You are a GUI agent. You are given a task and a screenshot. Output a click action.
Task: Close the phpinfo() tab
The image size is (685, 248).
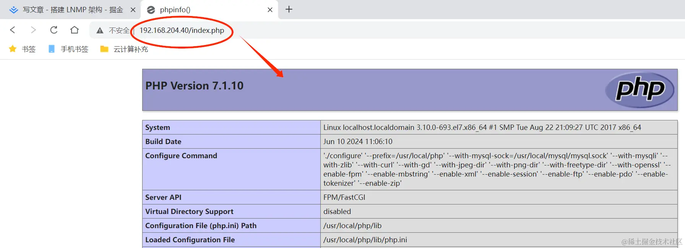pyautogui.click(x=270, y=10)
